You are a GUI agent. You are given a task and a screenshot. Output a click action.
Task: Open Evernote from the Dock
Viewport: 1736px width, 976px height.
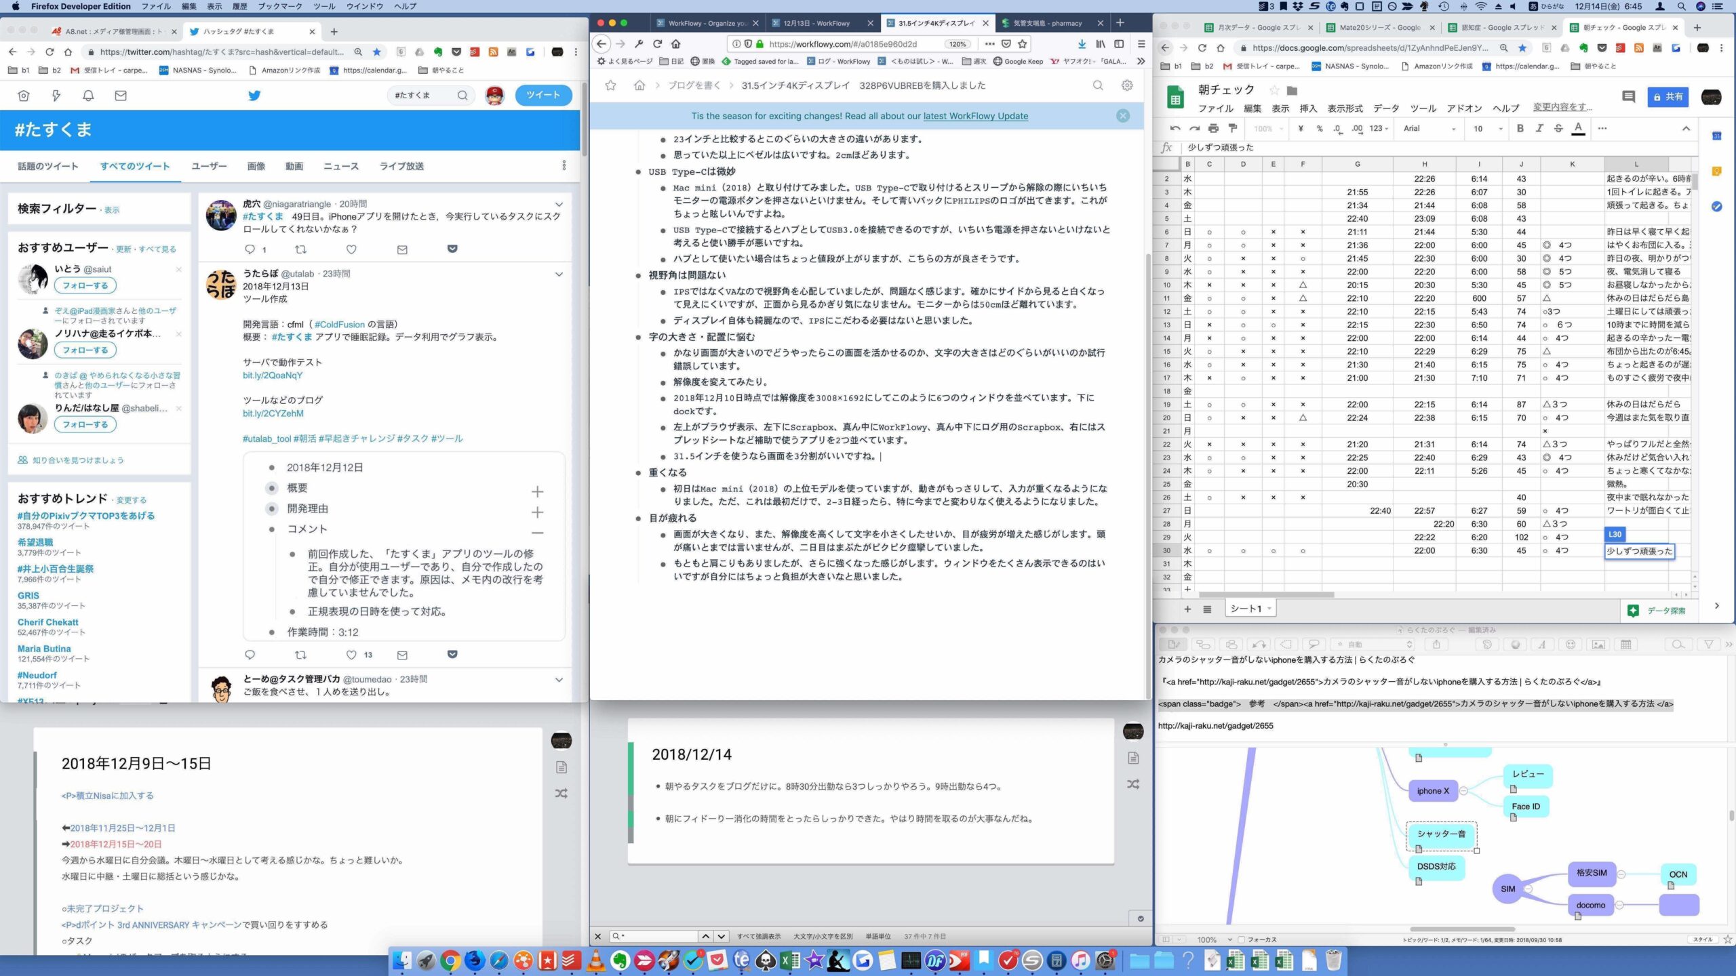point(620,960)
